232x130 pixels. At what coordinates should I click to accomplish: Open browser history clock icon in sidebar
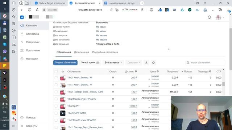coord(14,10)
